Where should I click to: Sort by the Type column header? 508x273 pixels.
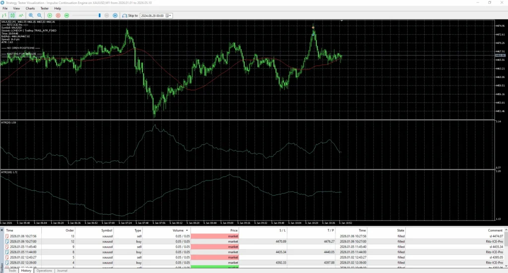pyautogui.click(x=138, y=230)
